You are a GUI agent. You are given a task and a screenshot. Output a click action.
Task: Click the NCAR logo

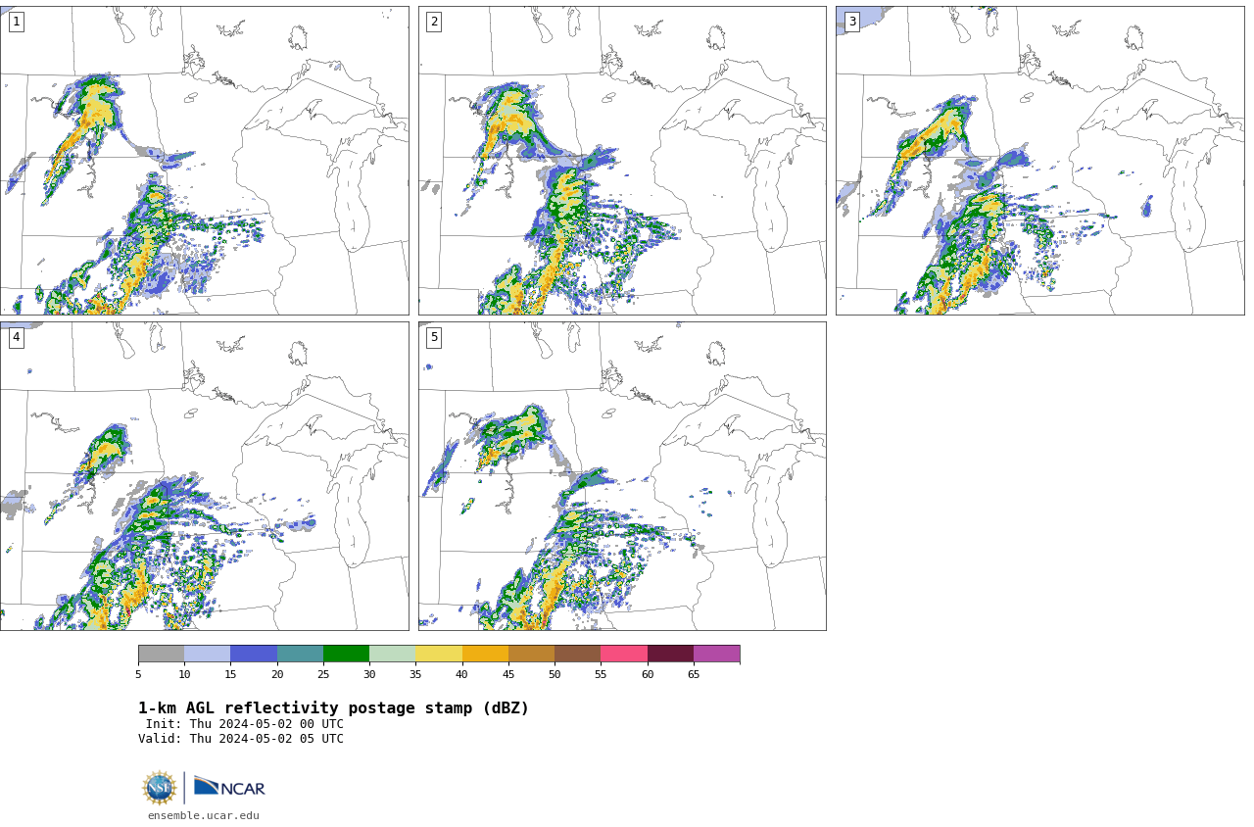(x=229, y=787)
